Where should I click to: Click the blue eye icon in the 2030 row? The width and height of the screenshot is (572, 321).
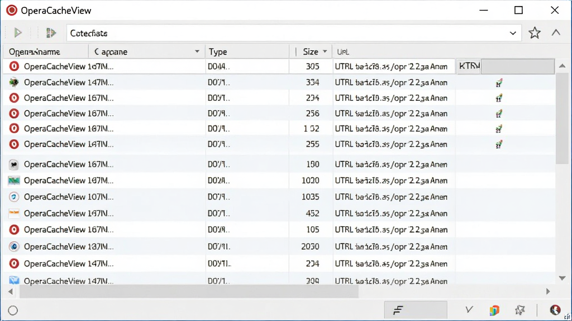14,247
